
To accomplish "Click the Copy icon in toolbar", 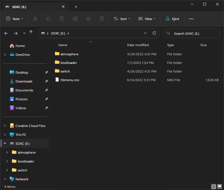I will [x=49, y=19].
